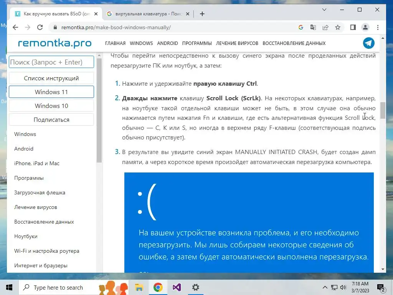The width and height of the screenshot is (393, 295).
Task: Open the Chrome profile avatar
Action: pos(365,27)
